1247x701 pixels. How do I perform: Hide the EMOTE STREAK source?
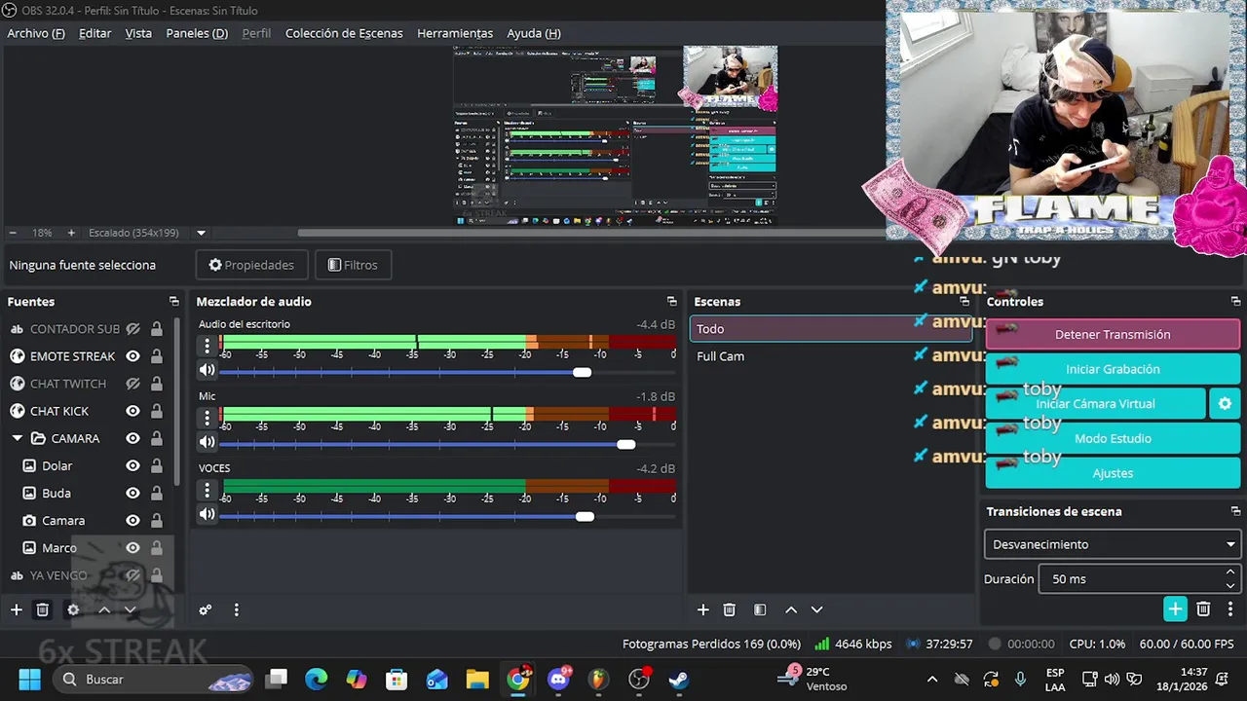pyautogui.click(x=133, y=356)
